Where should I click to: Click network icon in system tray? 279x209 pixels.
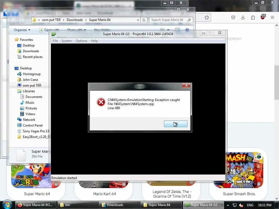coord(235,205)
